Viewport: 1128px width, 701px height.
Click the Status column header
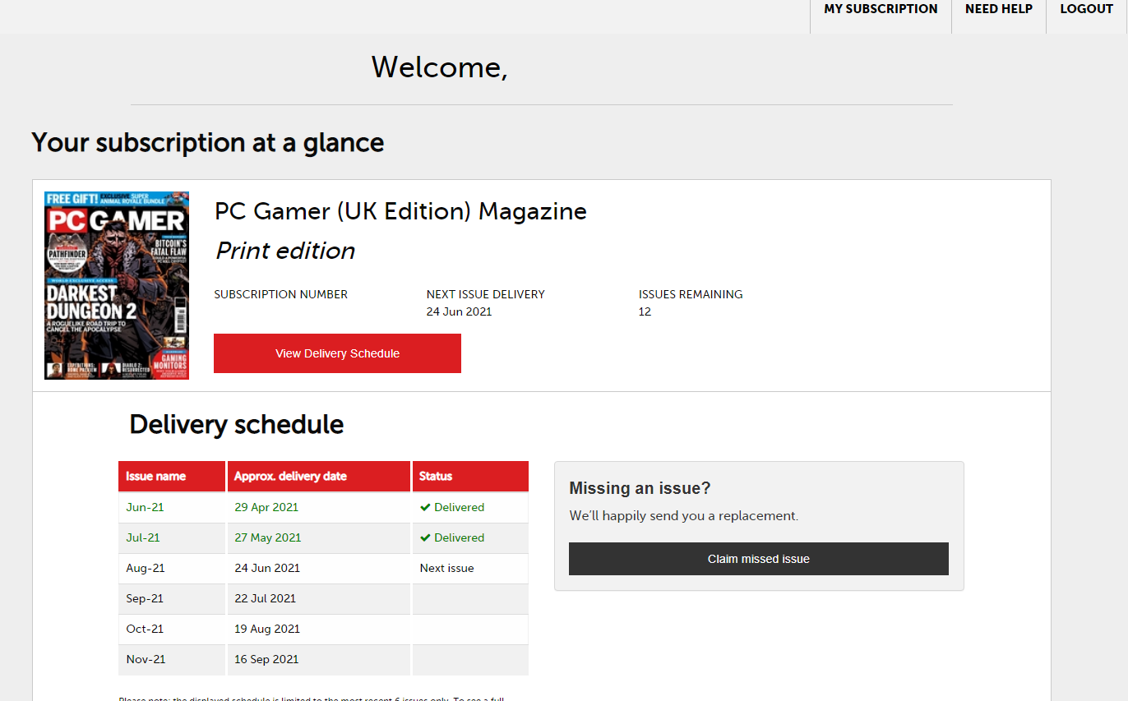[x=470, y=476]
